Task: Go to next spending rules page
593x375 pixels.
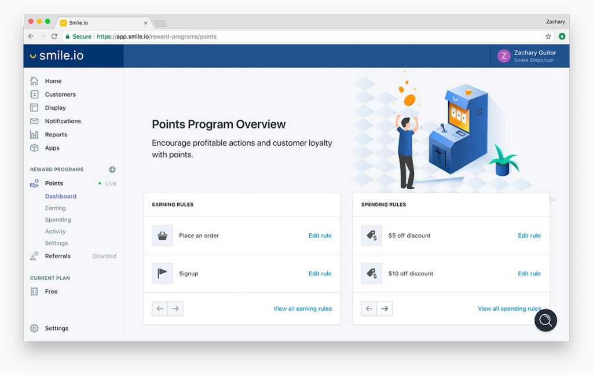Action: click(x=385, y=309)
